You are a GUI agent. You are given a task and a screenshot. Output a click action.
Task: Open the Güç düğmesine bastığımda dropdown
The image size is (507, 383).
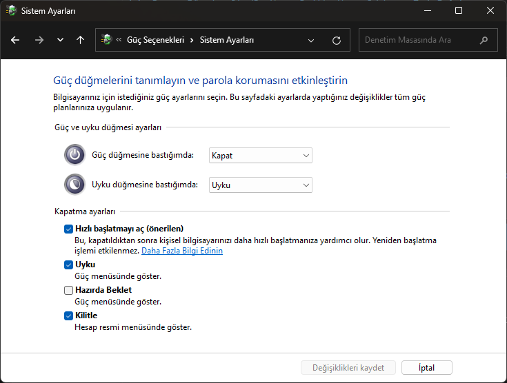tap(260, 156)
